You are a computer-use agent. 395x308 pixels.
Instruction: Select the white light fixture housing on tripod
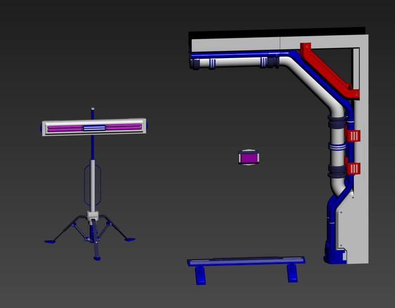pyautogui.click(x=94, y=127)
